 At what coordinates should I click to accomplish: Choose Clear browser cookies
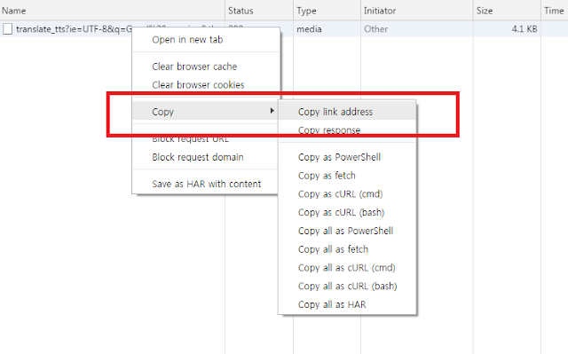[x=206, y=84]
